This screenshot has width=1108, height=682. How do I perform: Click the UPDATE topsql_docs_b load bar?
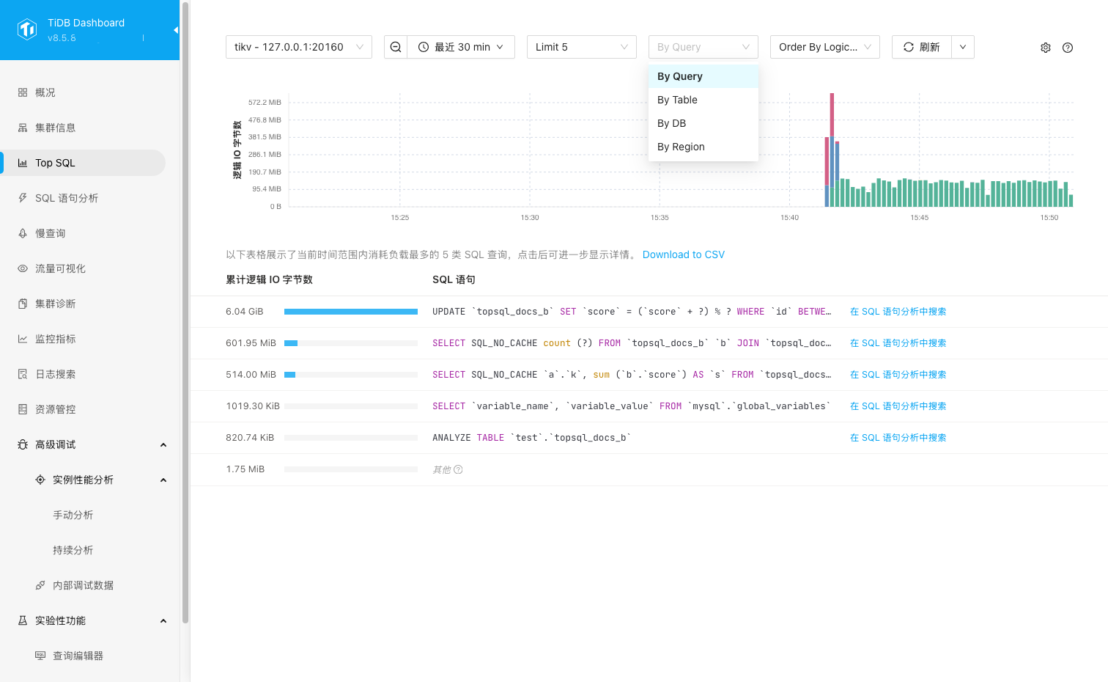[x=350, y=312]
